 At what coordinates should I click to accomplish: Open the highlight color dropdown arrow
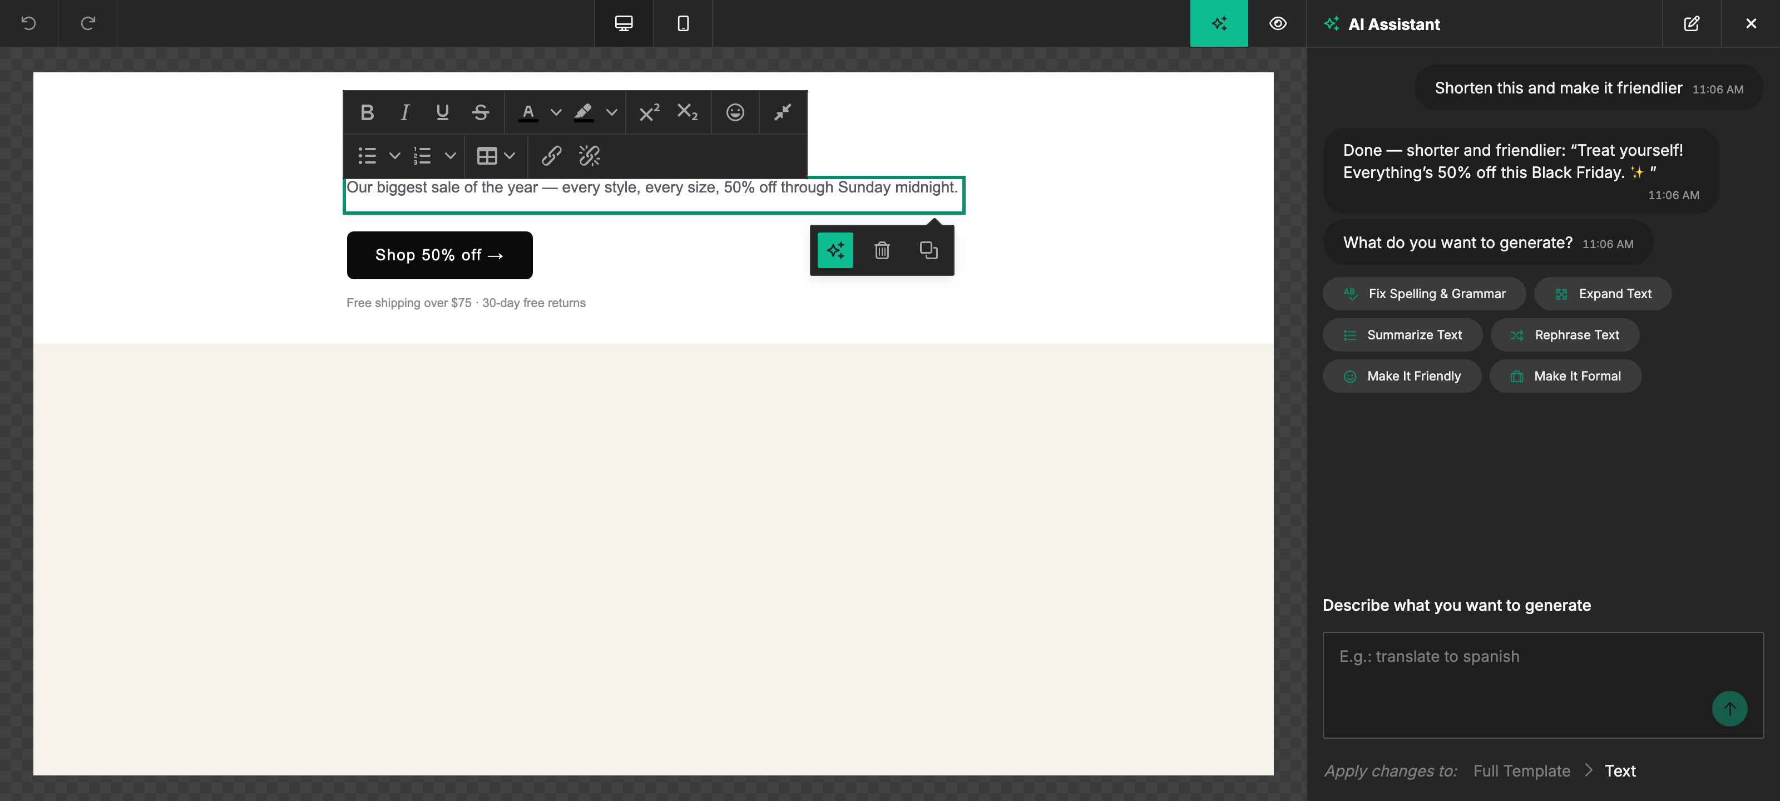tap(611, 112)
